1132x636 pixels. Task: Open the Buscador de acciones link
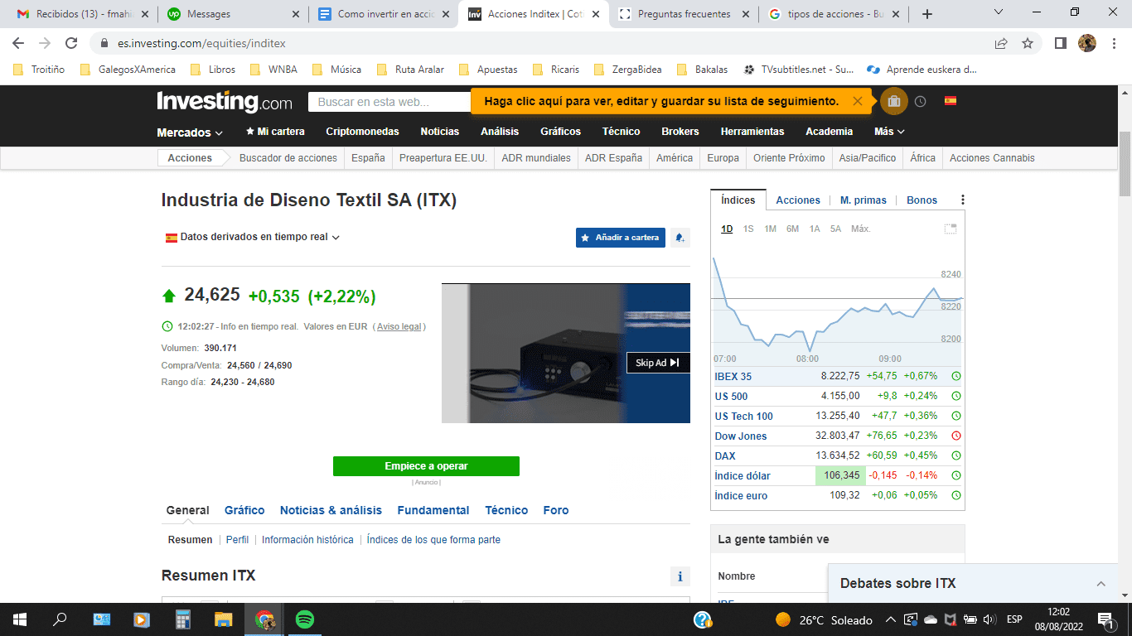(x=288, y=158)
